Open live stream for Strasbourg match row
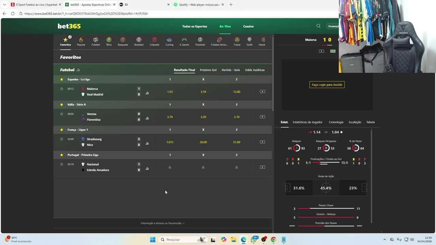 coord(262,142)
